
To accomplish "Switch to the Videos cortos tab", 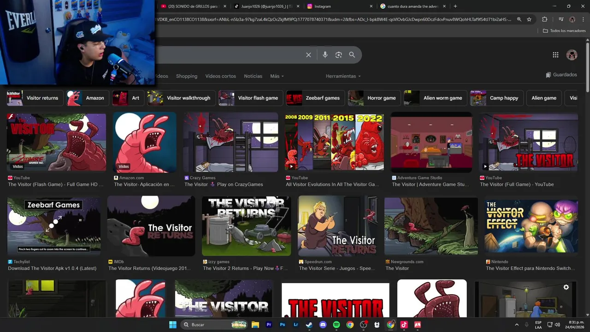I will pos(220,76).
